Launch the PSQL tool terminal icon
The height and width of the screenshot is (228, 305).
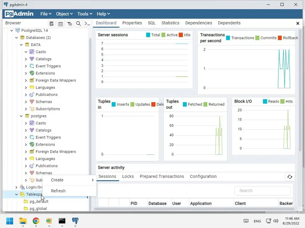click(x=87, y=24)
